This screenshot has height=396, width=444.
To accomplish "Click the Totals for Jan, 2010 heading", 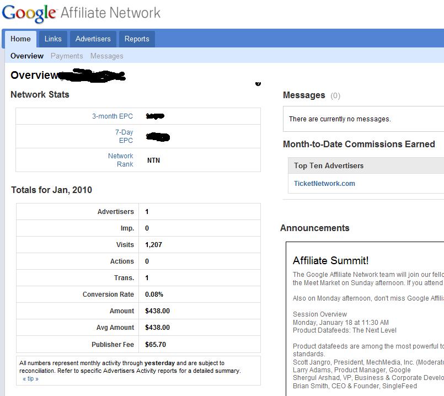I will [x=51, y=190].
